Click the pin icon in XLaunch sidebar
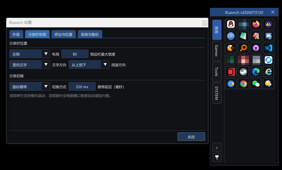 click(217, 157)
